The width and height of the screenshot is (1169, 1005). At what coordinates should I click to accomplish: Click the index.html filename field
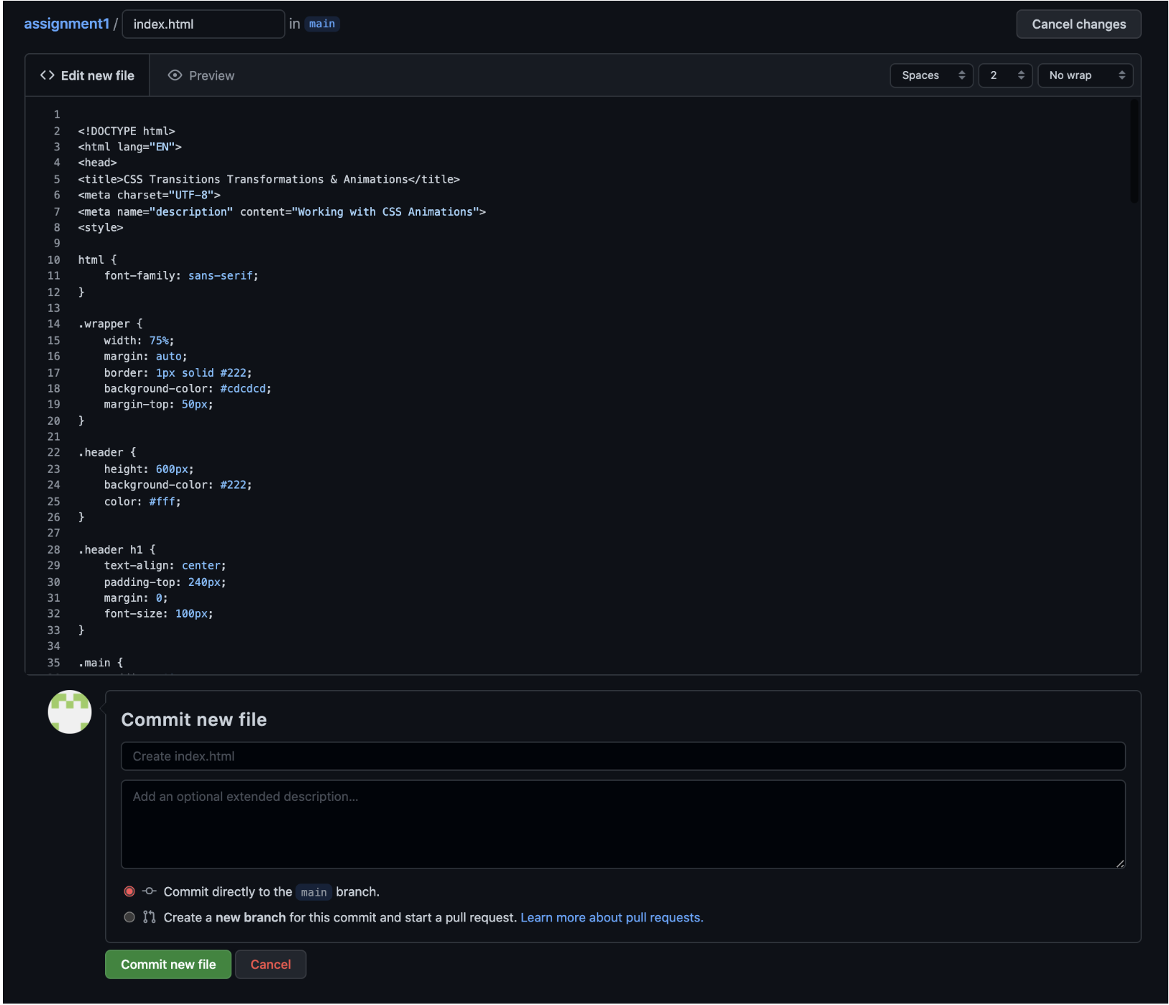(203, 24)
